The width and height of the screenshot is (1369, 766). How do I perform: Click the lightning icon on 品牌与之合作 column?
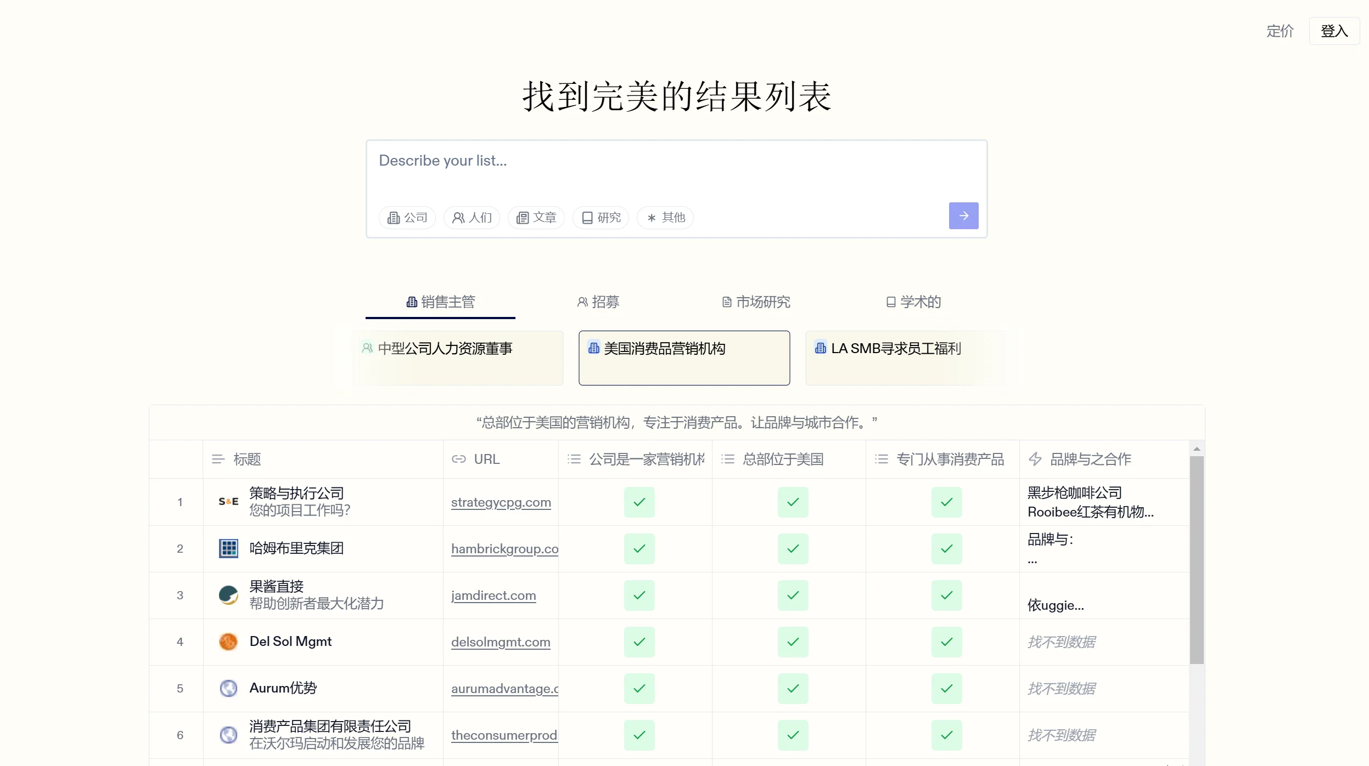click(x=1035, y=459)
